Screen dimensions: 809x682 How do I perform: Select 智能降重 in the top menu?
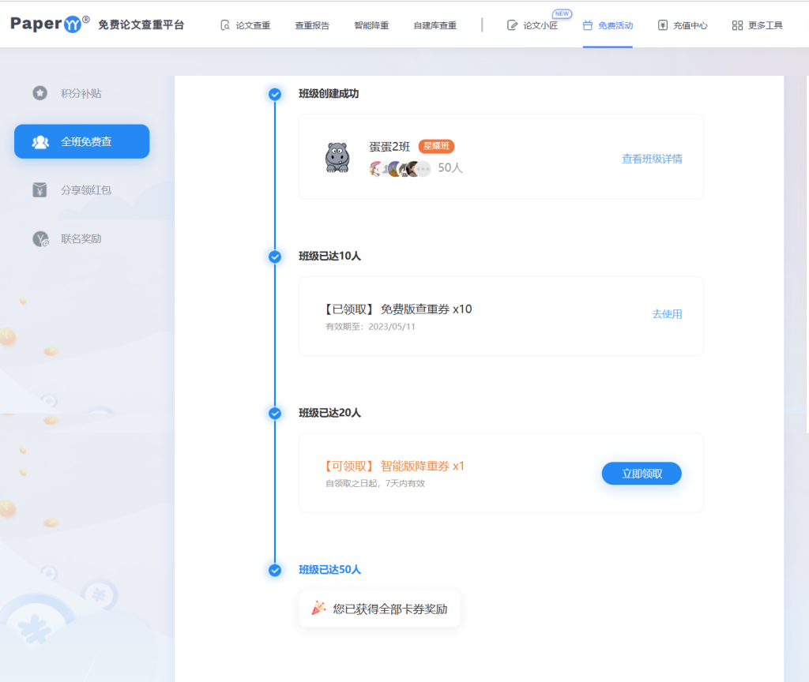point(371,24)
